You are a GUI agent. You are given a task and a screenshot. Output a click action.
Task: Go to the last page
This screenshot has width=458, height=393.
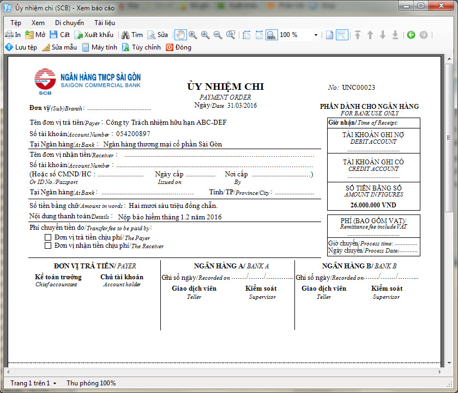[x=395, y=35]
